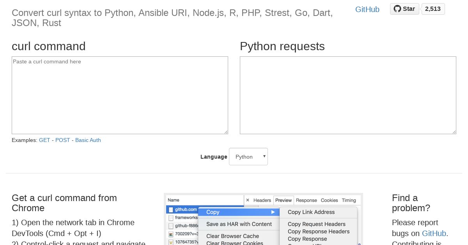Click the github.com document icon in Name list
Viewport: 468px width, 245px height.
point(170,210)
